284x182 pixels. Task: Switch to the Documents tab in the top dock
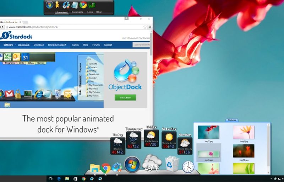tap(77, 12)
